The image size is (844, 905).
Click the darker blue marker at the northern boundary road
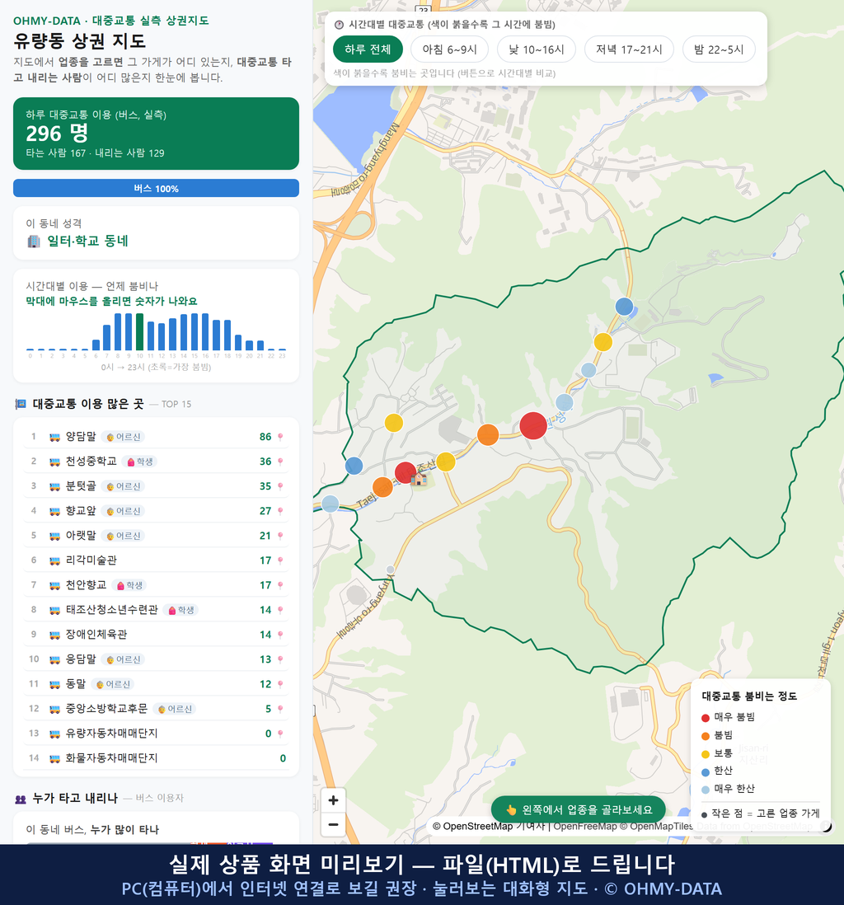click(624, 307)
